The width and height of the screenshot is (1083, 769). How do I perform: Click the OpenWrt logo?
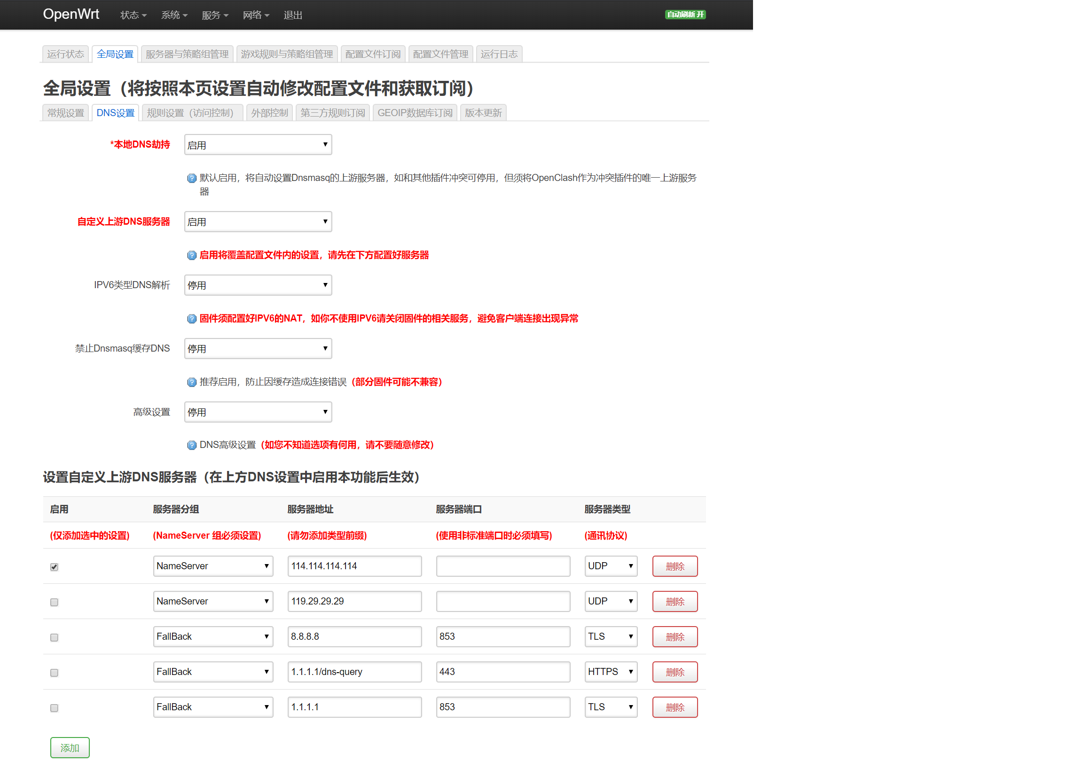click(x=71, y=14)
